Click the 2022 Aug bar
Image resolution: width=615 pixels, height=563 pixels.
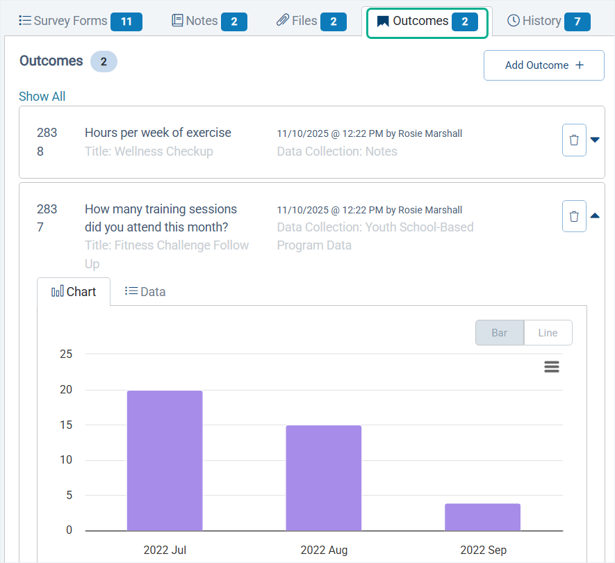click(324, 478)
